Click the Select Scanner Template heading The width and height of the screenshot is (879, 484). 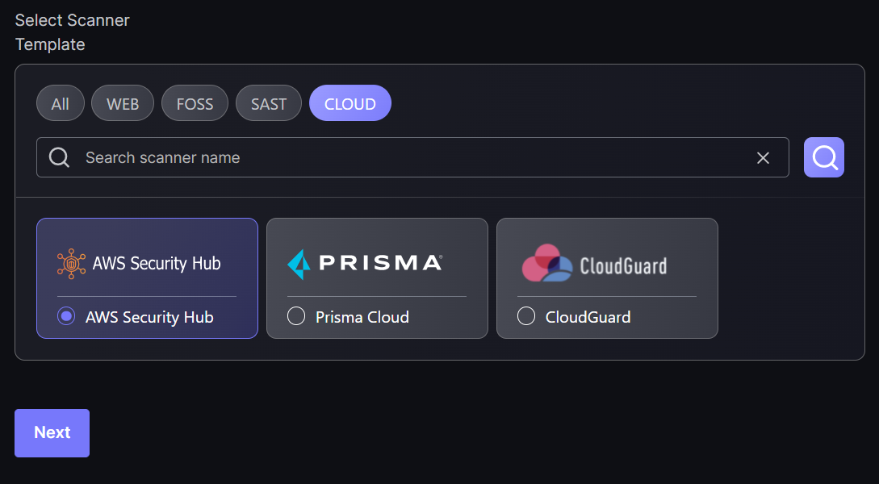[x=73, y=32]
